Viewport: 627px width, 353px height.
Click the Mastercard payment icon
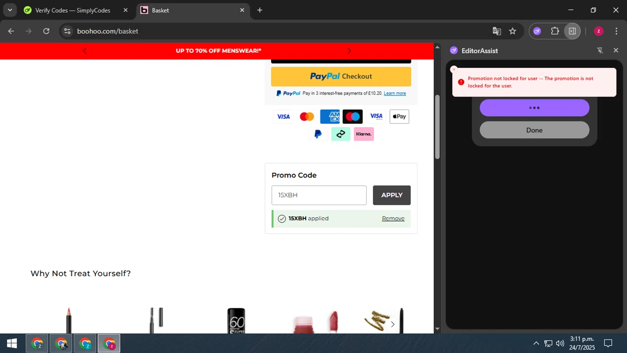click(307, 117)
